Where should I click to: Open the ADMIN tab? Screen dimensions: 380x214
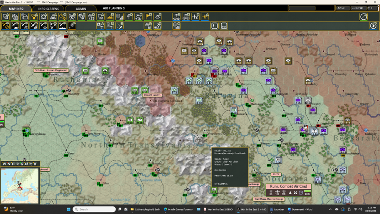[x=80, y=8]
